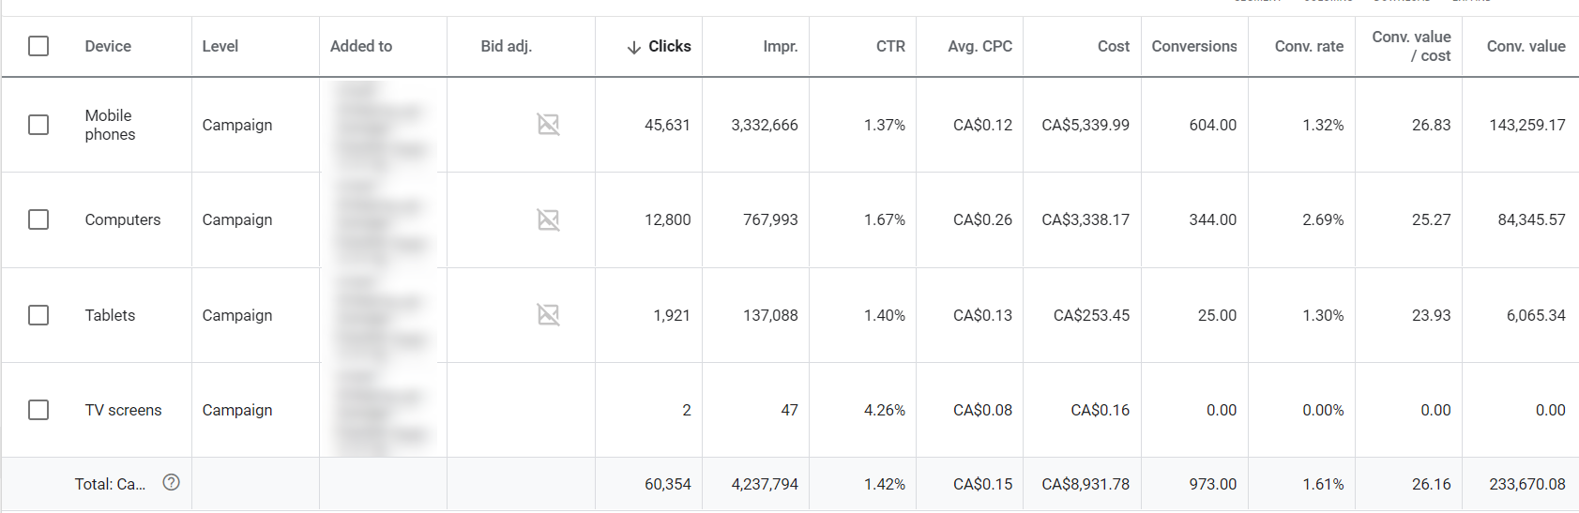
Task: Select the Mobile phones row checkbox
Action: point(38,125)
